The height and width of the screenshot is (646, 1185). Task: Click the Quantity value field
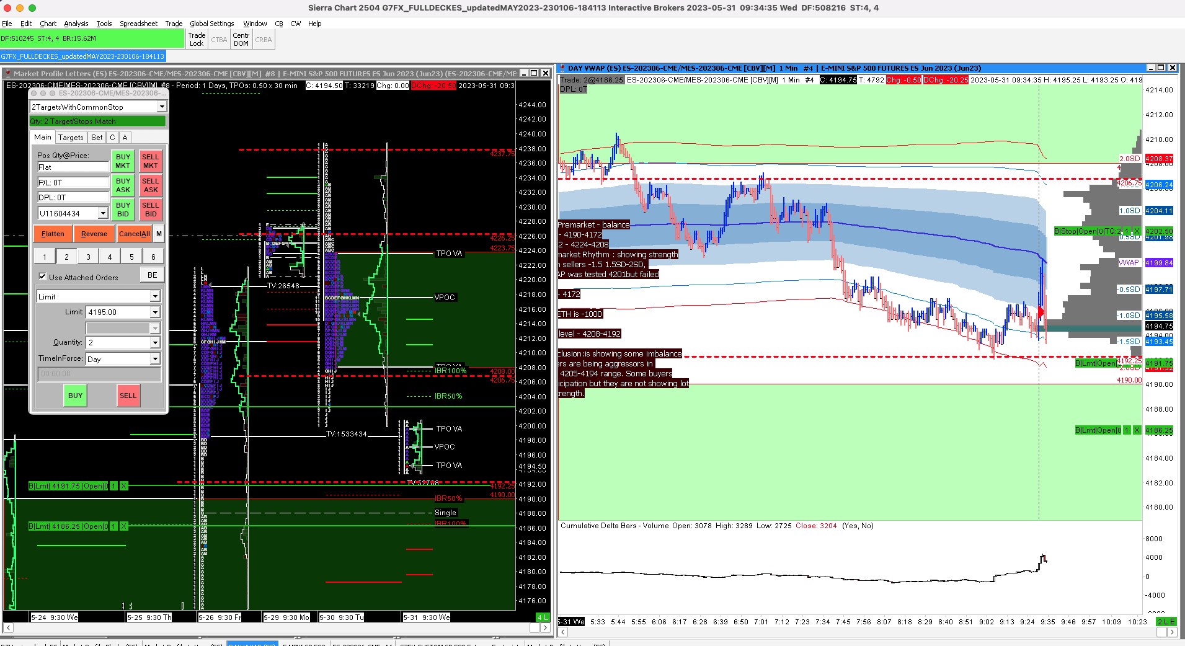point(117,342)
